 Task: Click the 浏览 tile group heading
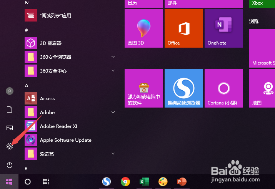(254, 22)
